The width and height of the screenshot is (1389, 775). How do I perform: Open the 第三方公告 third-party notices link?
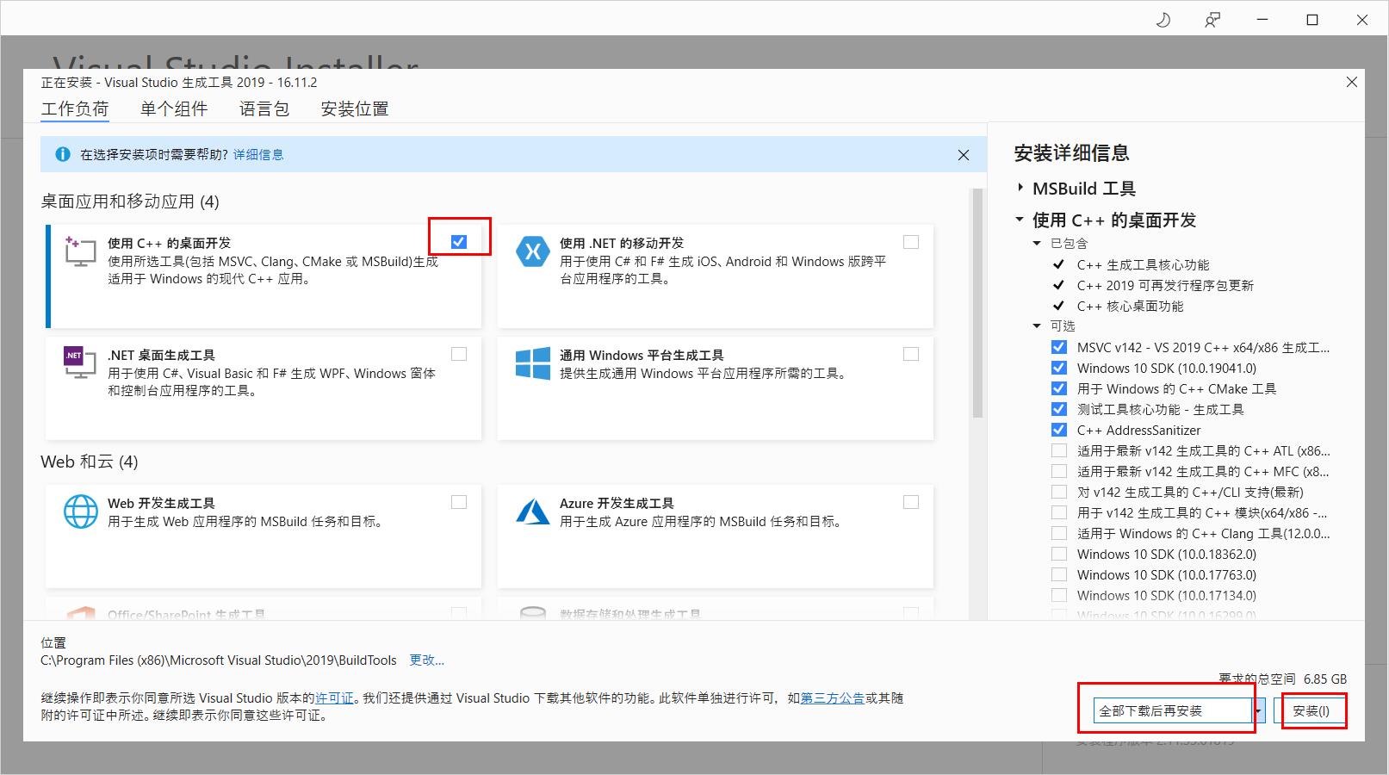[833, 698]
